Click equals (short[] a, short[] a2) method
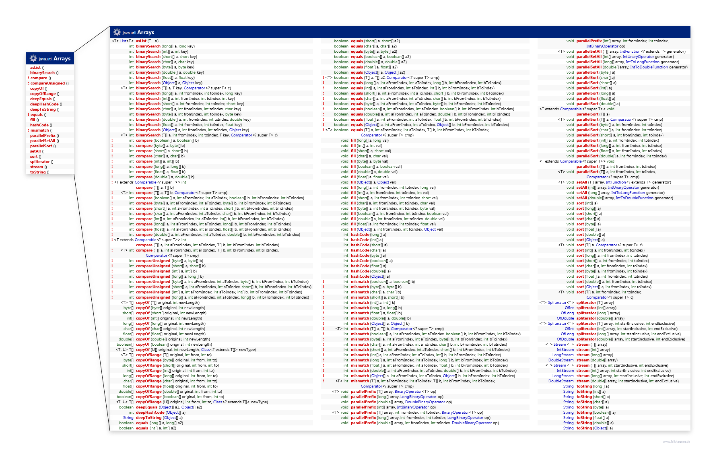The image size is (713, 460). click(x=375, y=41)
